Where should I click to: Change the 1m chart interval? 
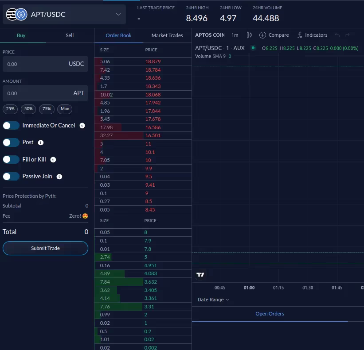235,35
